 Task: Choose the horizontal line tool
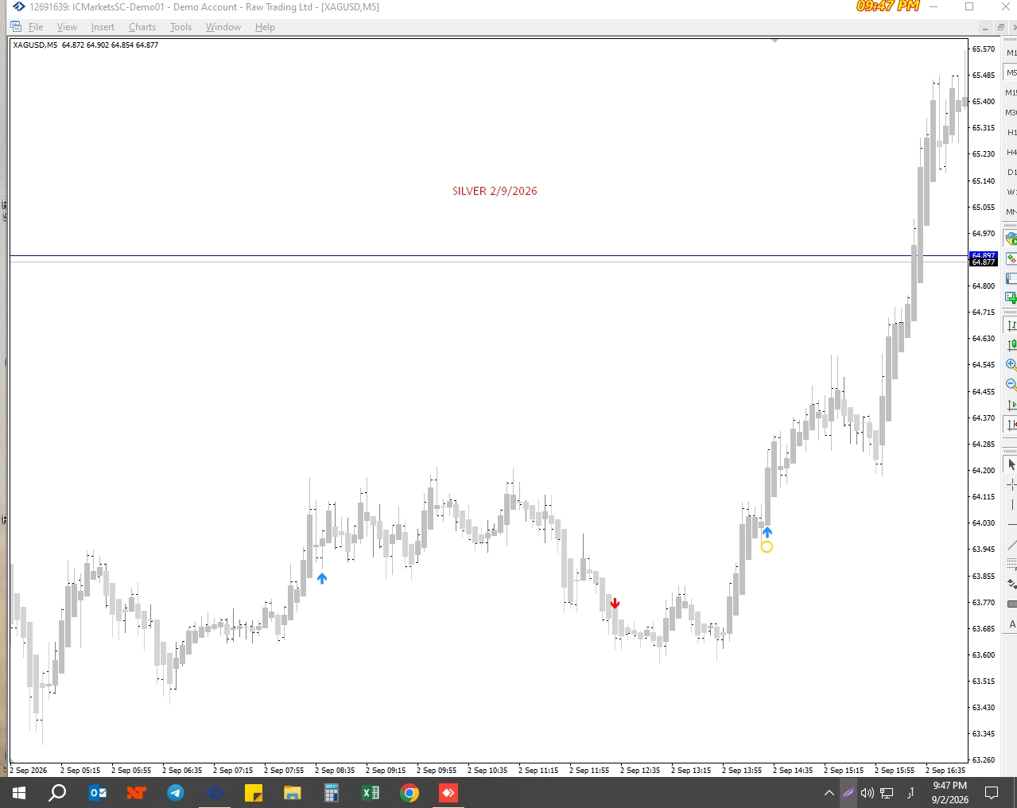point(1011,524)
